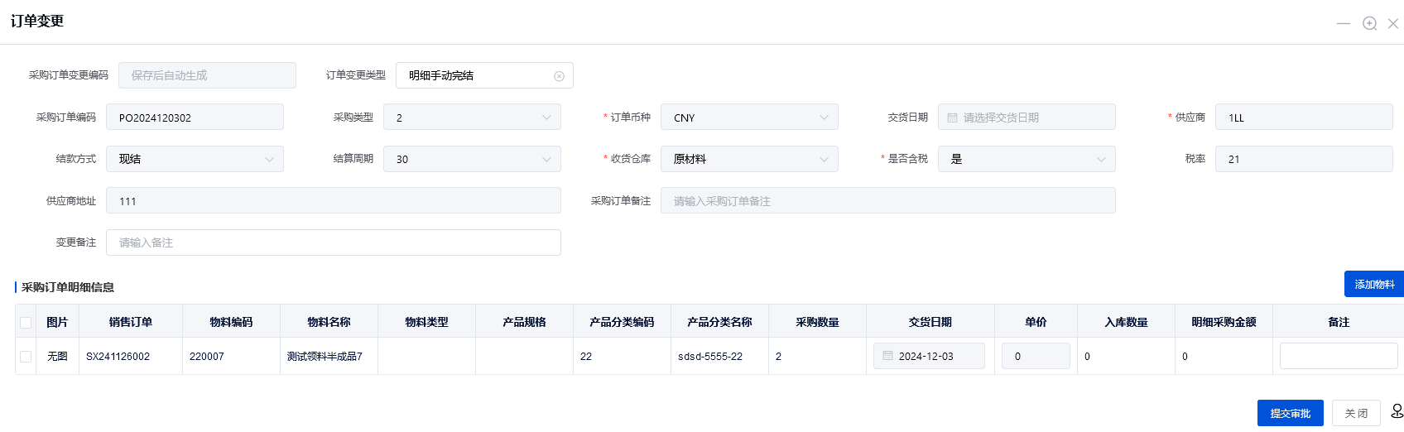
Task: Click the 备注 input in the table row
Action: click(1338, 356)
